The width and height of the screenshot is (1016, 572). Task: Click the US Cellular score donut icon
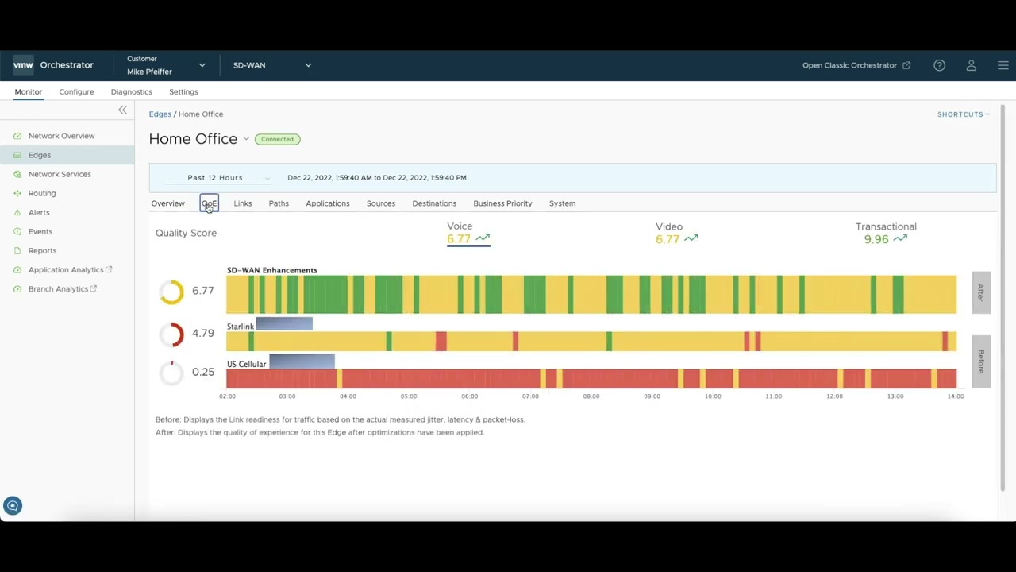[171, 372]
